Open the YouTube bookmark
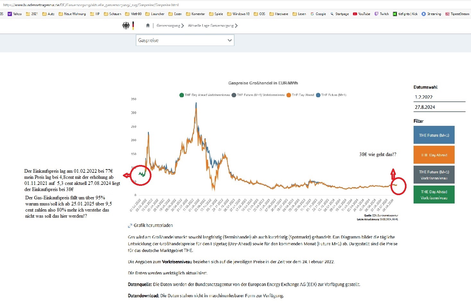Viewport: 471px width, 303px height. pyautogui.click(x=361, y=14)
